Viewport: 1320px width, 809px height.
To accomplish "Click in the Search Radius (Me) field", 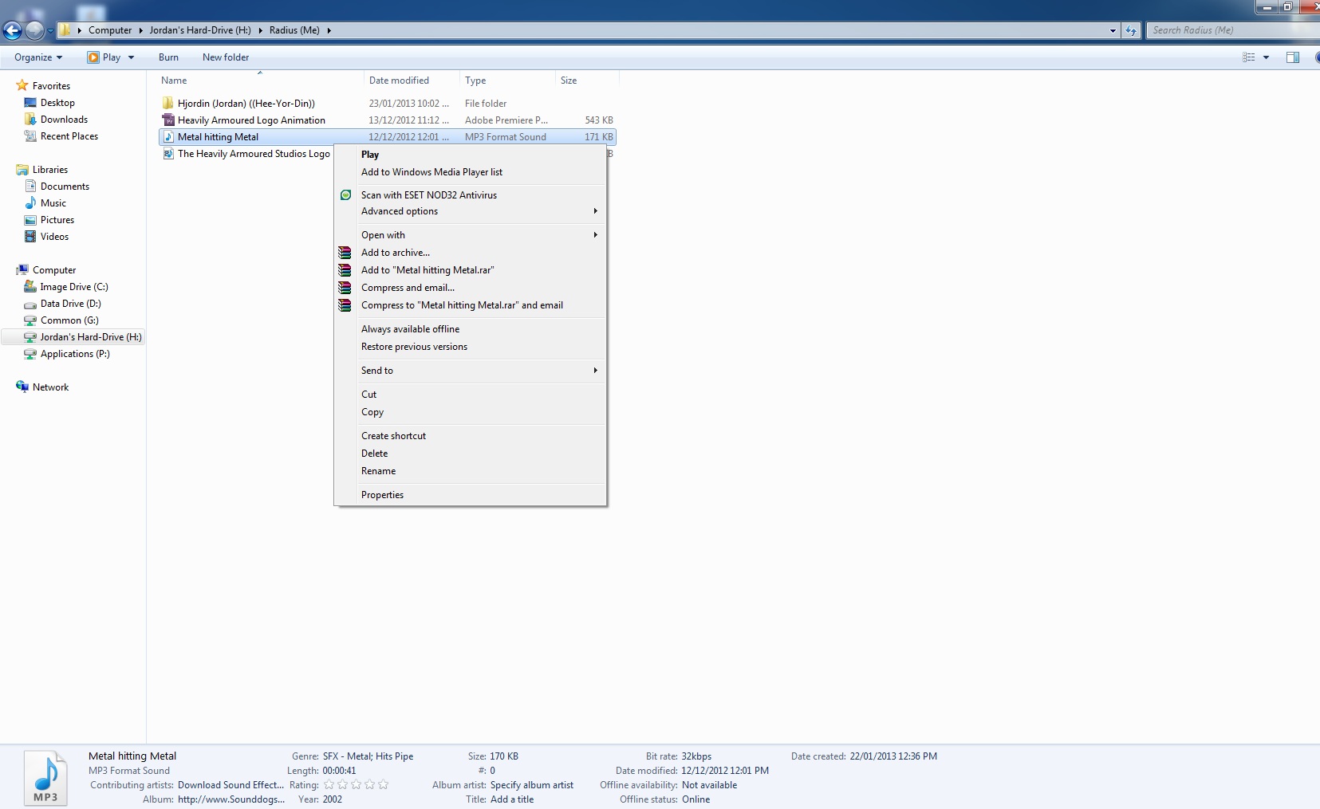I will [1232, 30].
